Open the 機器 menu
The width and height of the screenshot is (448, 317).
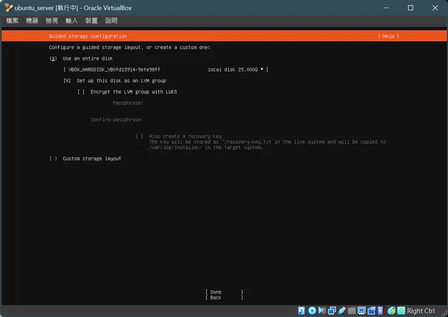[32, 21]
